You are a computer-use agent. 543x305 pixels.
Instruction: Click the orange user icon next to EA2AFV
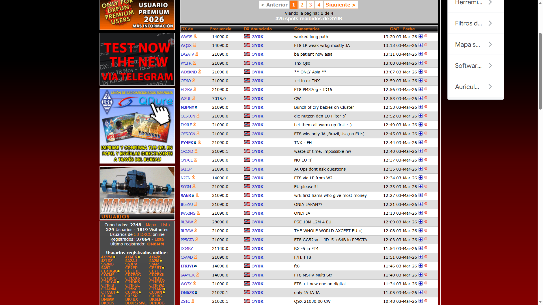tap(197, 54)
